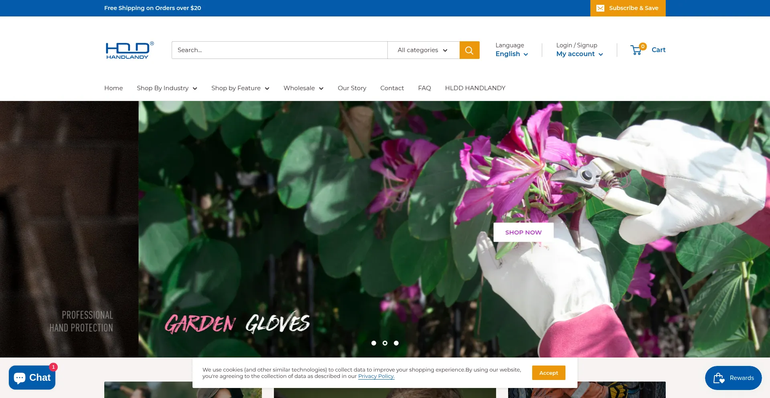Go to the Our Story page
This screenshot has height=398, width=770.
[x=352, y=88]
